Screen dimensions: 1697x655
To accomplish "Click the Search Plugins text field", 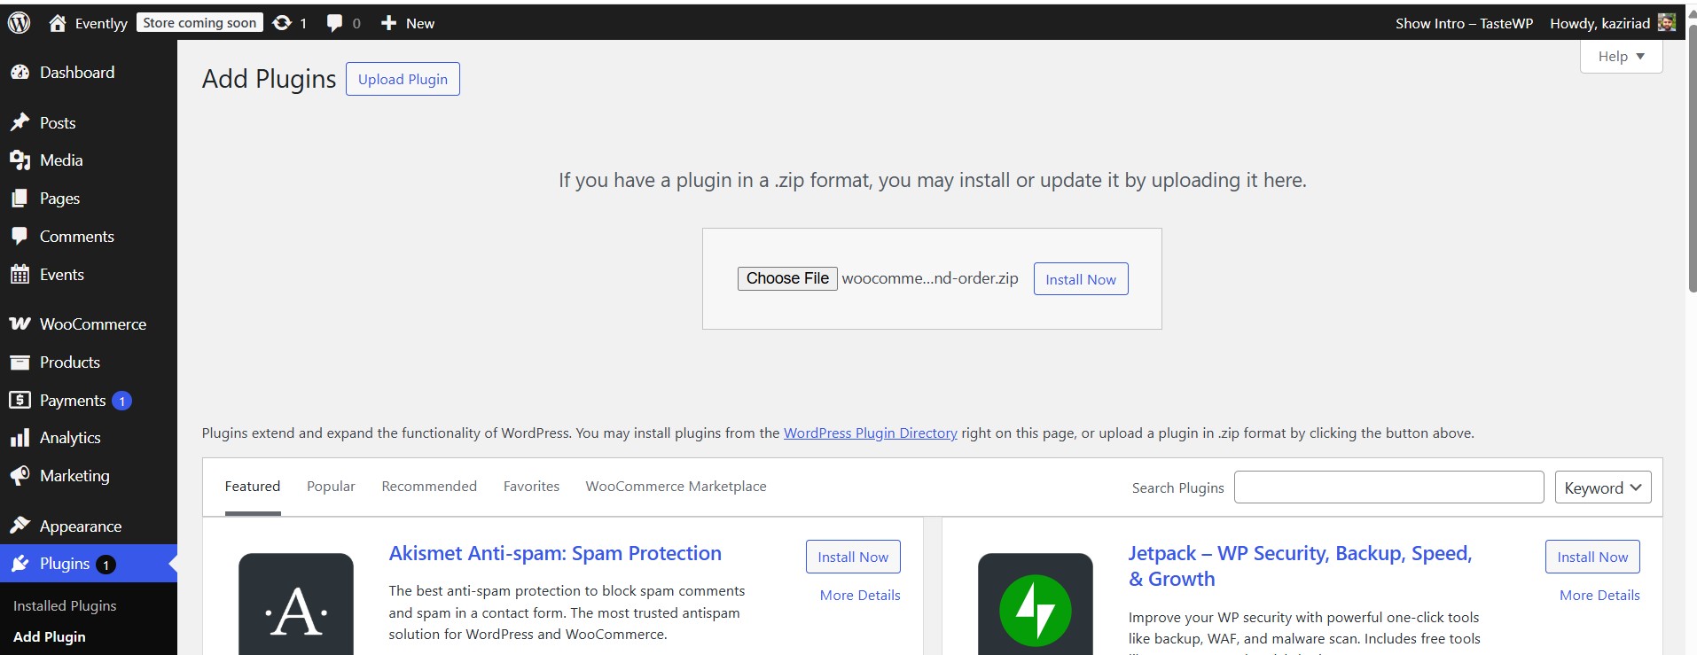I will click(x=1388, y=487).
